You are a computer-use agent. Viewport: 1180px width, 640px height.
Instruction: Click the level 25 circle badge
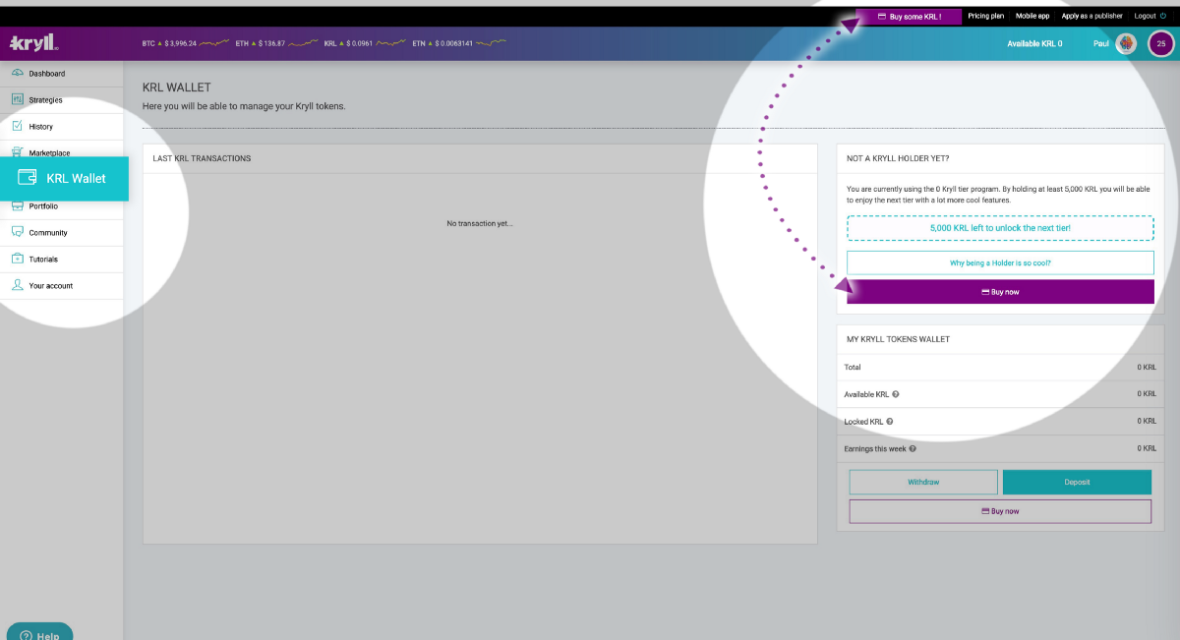pos(1161,44)
